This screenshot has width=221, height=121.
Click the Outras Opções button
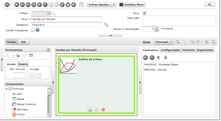[100, 5]
